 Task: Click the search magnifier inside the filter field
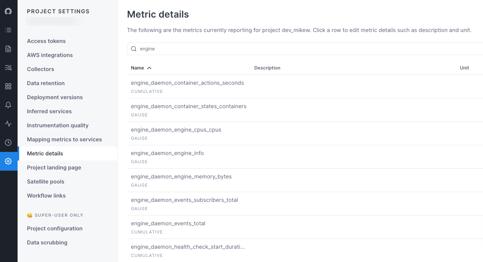tap(133, 48)
